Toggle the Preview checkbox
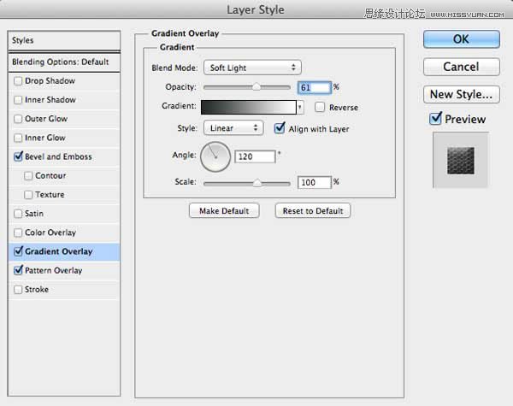This screenshot has width=513, height=406. pyautogui.click(x=435, y=119)
